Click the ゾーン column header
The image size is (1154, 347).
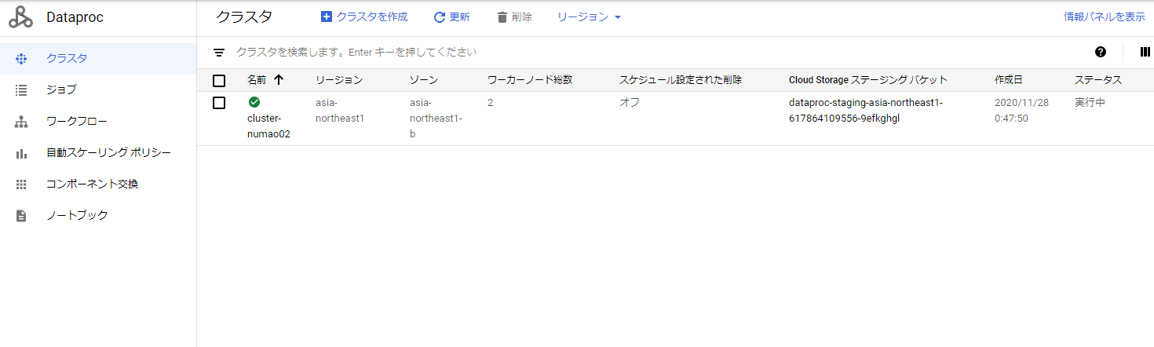[424, 80]
